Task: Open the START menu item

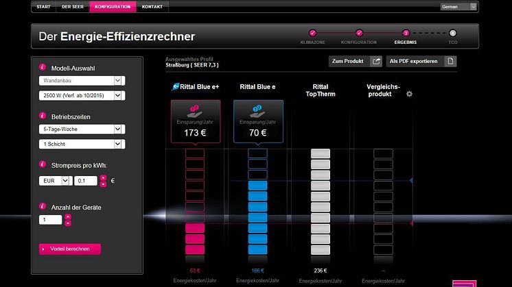Action: [x=43, y=7]
